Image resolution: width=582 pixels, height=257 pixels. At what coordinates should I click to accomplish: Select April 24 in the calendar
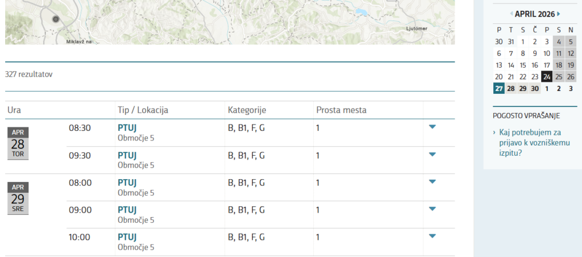(547, 77)
